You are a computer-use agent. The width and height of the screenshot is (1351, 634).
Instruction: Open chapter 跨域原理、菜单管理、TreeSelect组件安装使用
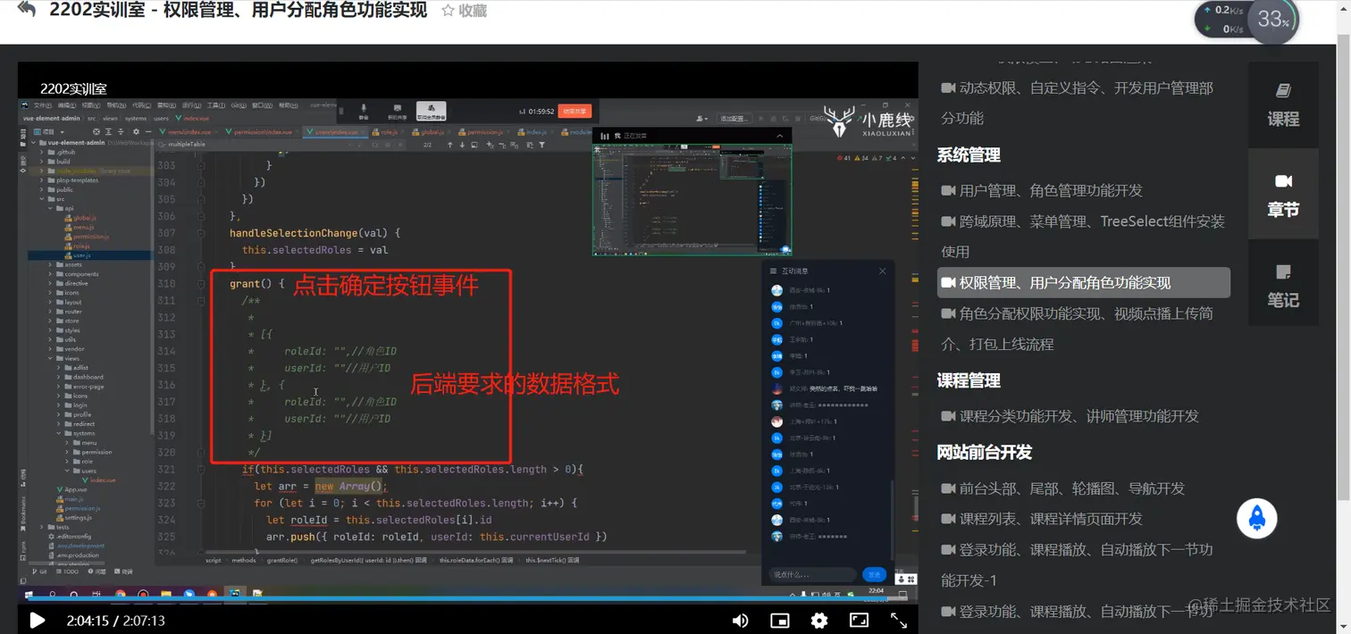[1083, 236]
